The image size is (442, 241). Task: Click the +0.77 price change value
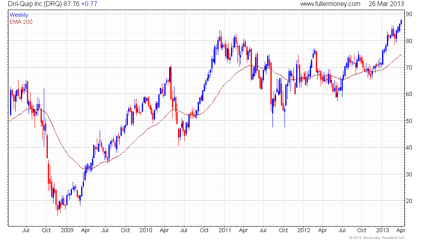[89, 4]
